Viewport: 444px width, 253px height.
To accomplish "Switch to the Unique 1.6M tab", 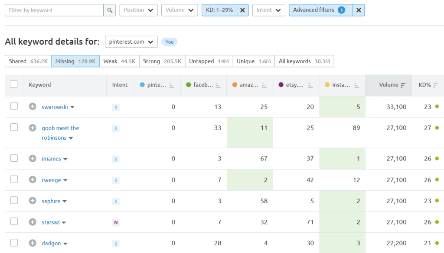I will (x=254, y=61).
